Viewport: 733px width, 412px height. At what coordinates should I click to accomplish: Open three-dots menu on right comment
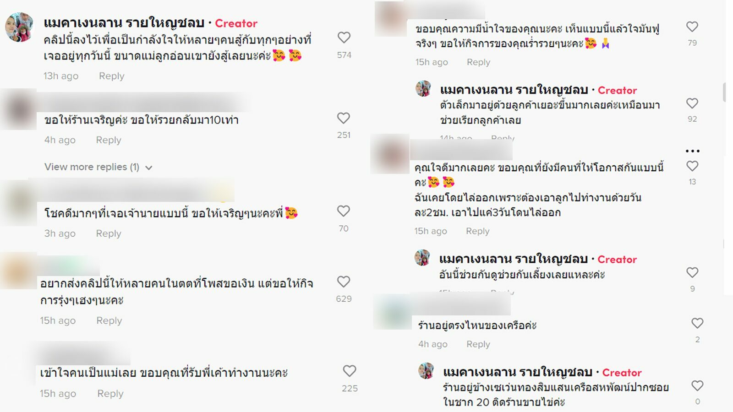coord(692,151)
